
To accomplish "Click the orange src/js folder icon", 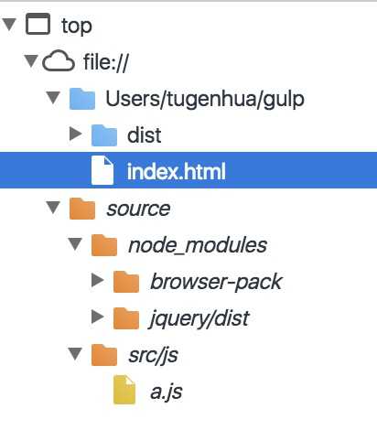I will [104, 355].
